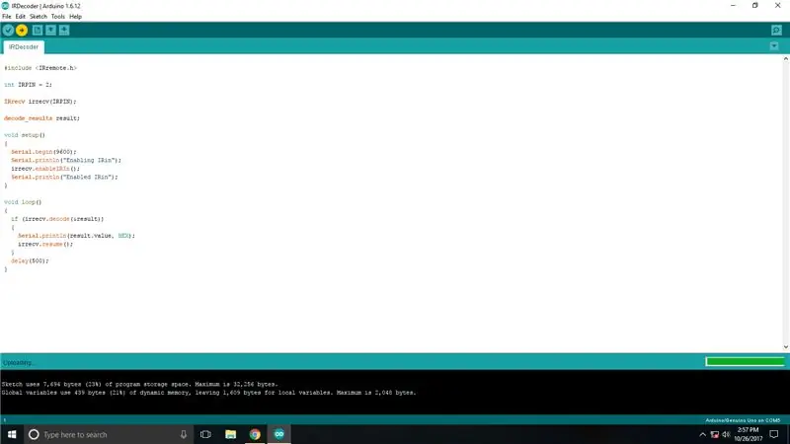Open Google Chrome from the taskbar
Screen dimensions: 790x444
tap(255, 434)
